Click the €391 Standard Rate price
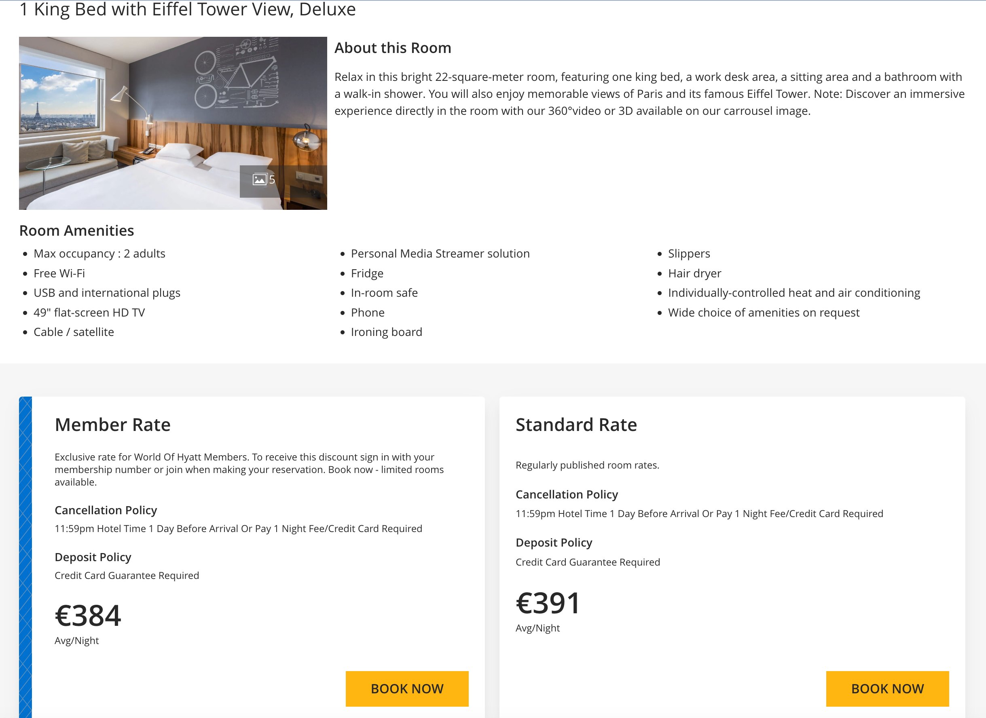 pos(547,602)
